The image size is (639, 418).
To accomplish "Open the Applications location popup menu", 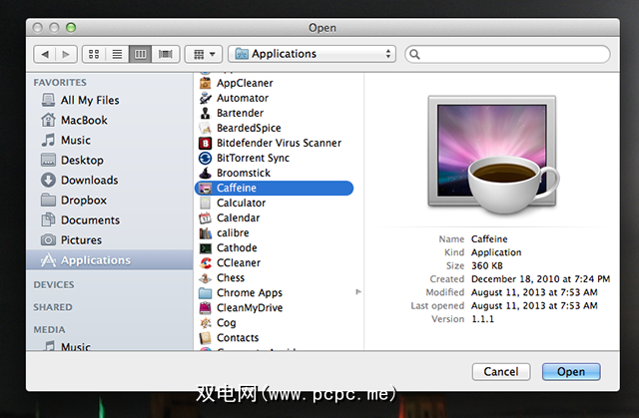I will tap(312, 54).
